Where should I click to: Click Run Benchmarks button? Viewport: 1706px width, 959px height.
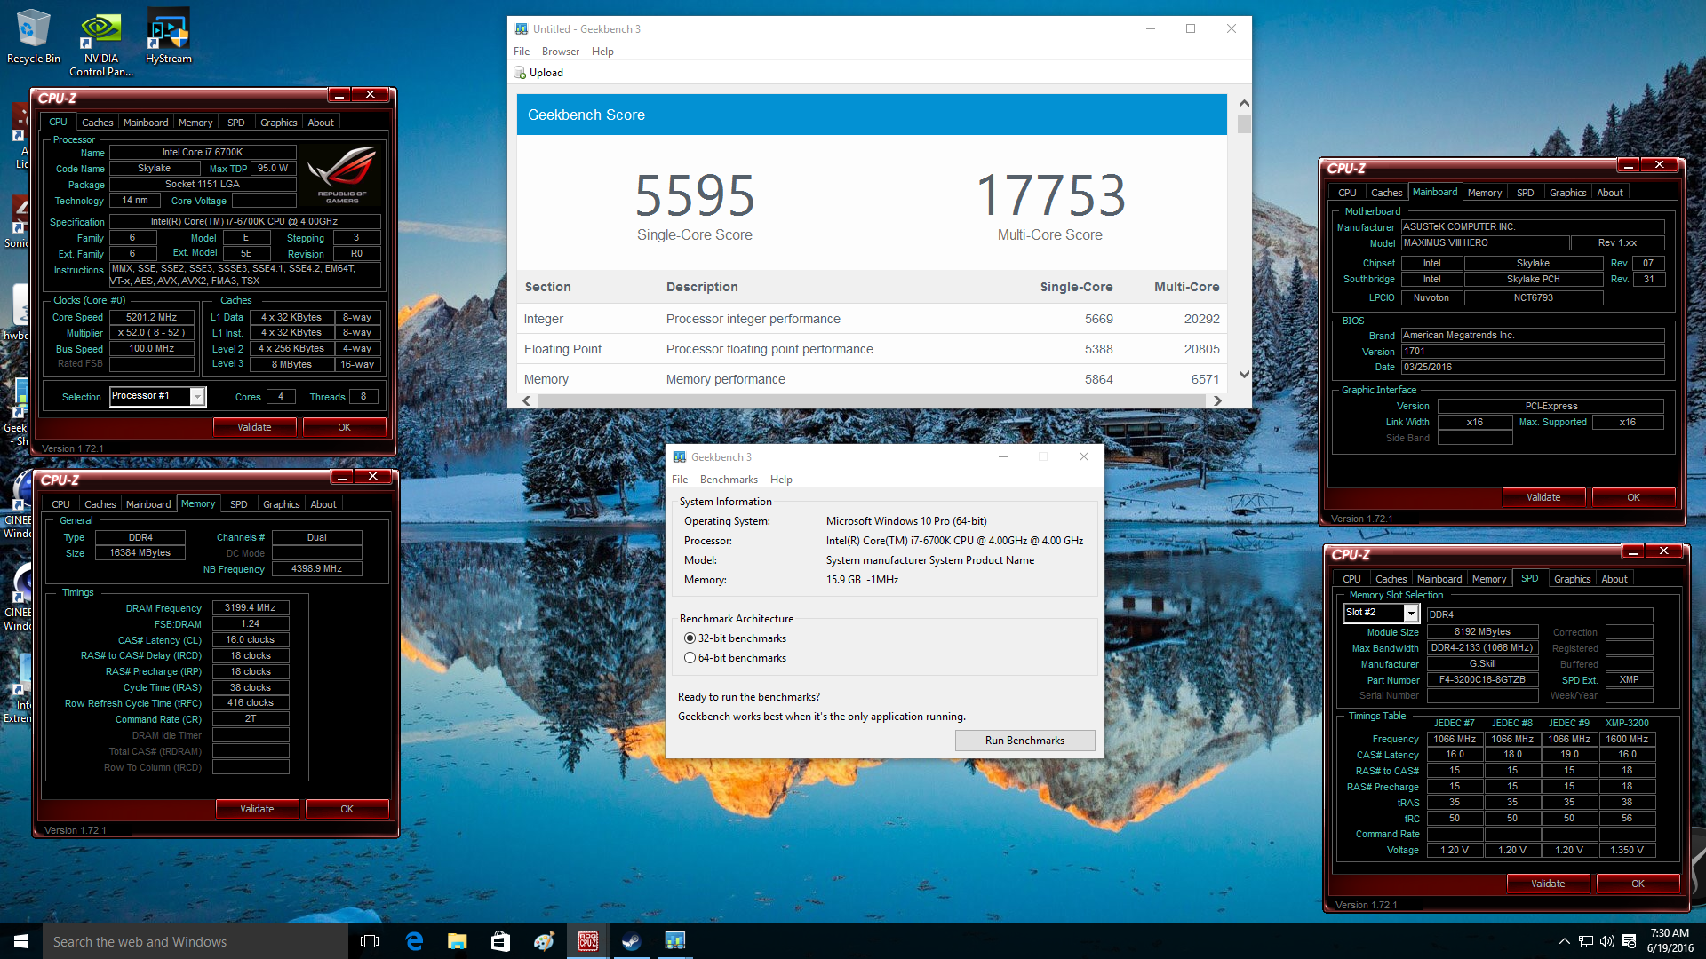[x=1024, y=741]
